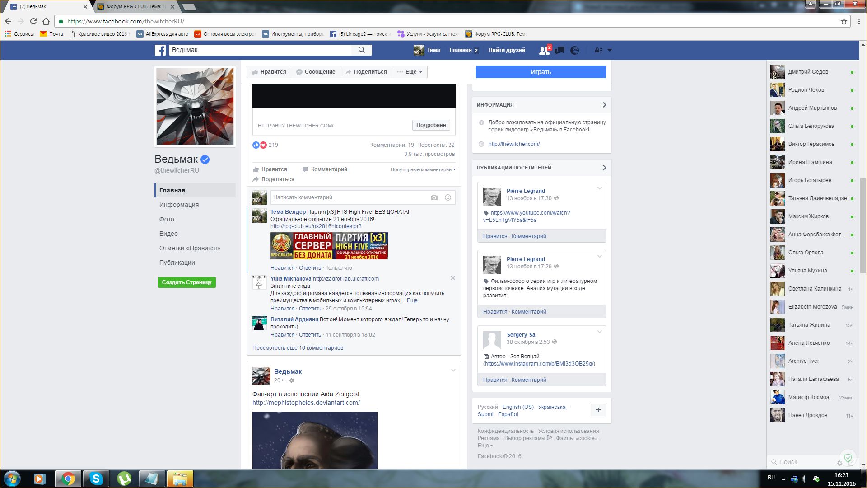Open options on Ведьмак fan-art post

point(453,371)
